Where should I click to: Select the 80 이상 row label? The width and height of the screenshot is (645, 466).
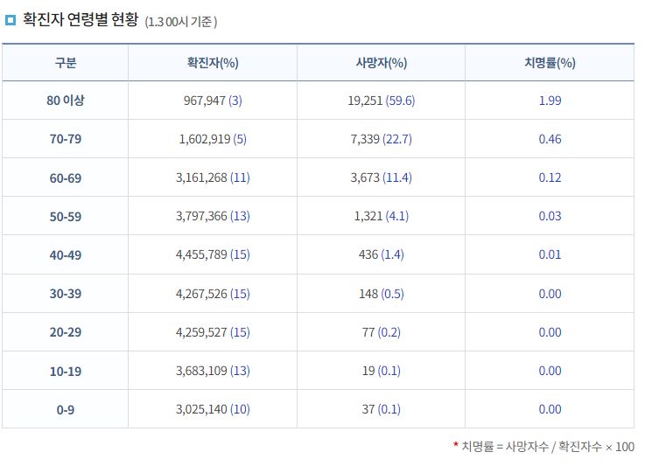pos(66,101)
